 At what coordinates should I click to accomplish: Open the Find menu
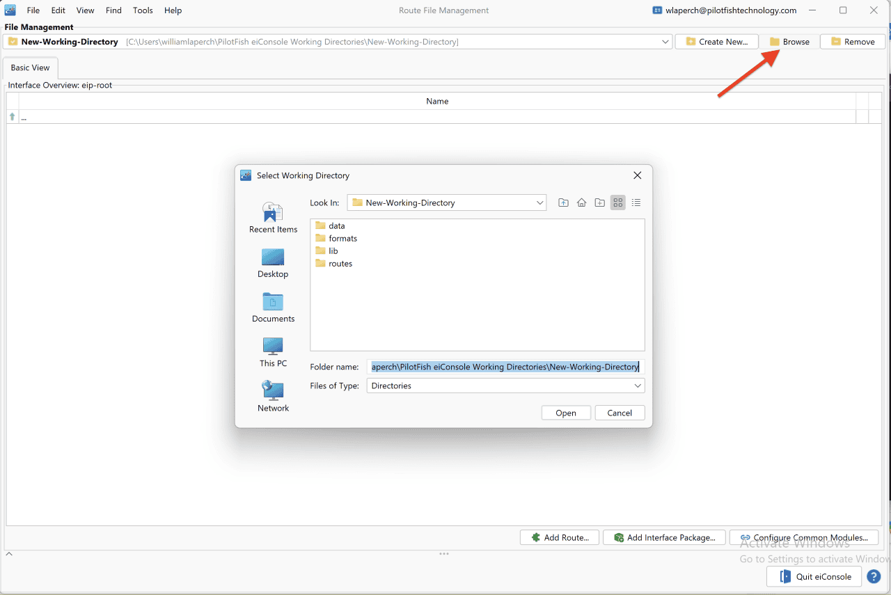point(113,10)
